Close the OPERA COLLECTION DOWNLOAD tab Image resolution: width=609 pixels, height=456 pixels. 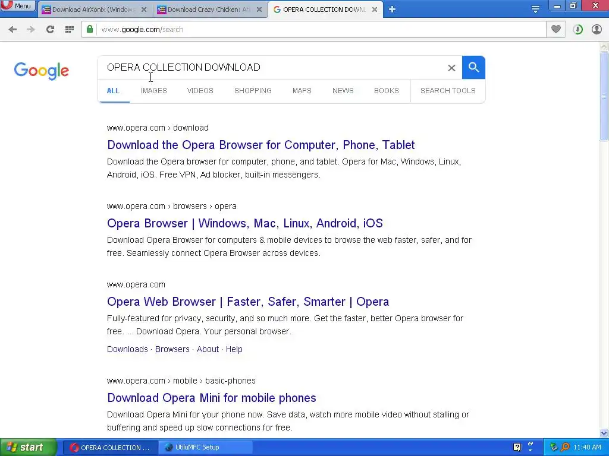[375, 9]
